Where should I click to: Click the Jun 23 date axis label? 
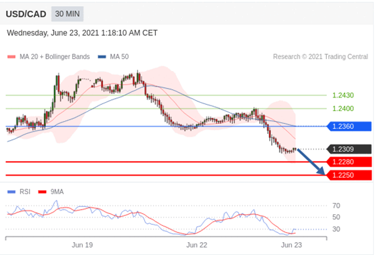291,245
